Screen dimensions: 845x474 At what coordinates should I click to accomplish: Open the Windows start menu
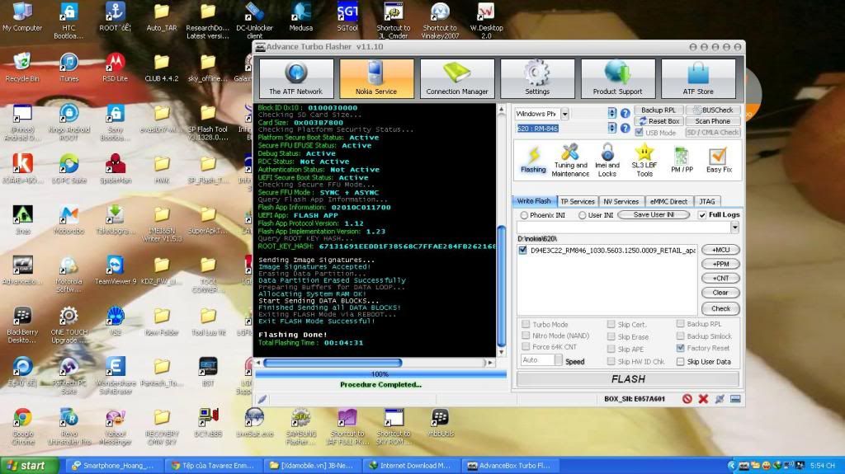[30, 466]
